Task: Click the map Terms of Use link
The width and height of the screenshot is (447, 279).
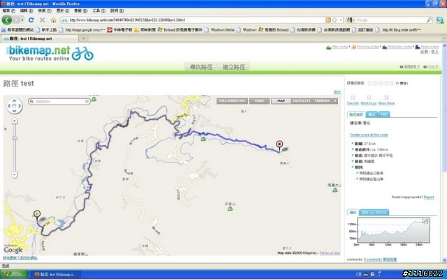Action: tap(330, 252)
